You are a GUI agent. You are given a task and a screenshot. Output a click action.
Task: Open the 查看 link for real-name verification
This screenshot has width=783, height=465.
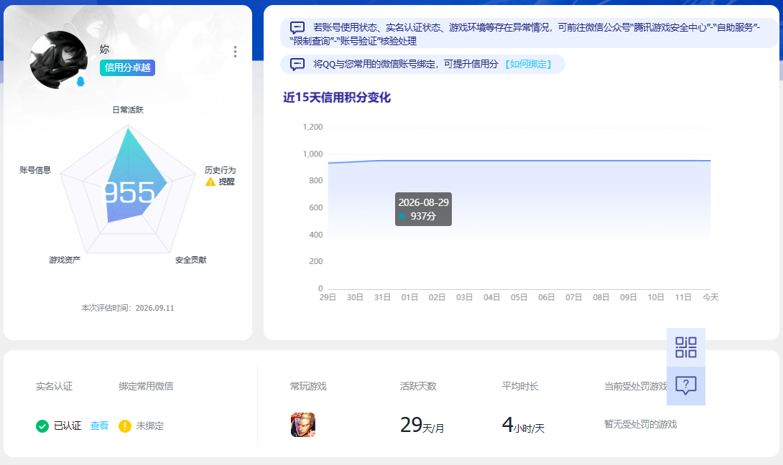[99, 426]
